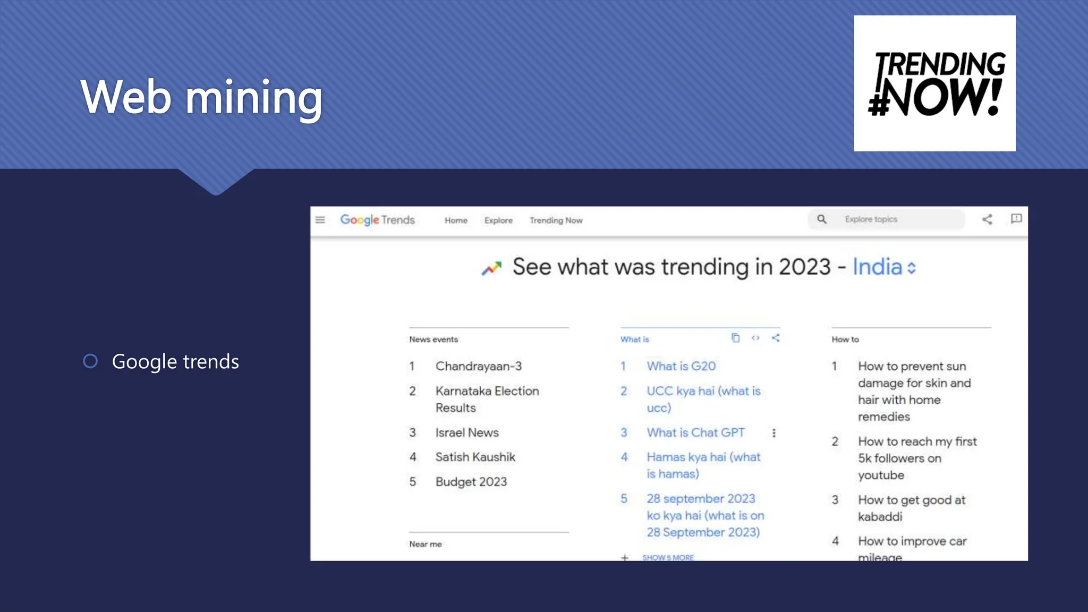The height and width of the screenshot is (612, 1088).
Task: Open What is G20 result
Action: coord(681,366)
